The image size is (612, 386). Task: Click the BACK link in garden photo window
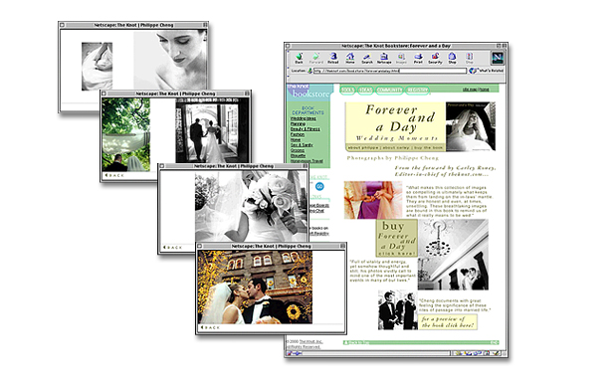tap(114, 176)
